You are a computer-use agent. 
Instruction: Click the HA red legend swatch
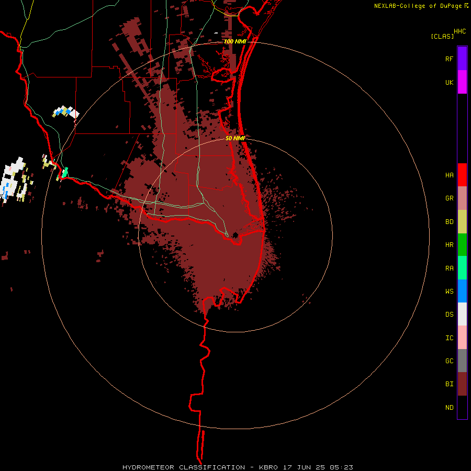pyautogui.click(x=462, y=175)
